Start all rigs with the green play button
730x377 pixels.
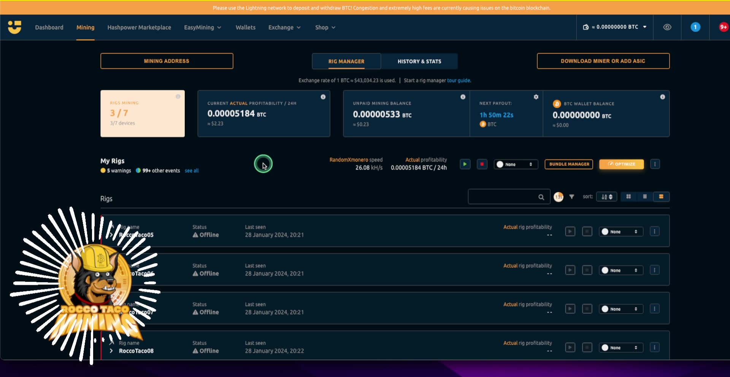tap(465, 164)
